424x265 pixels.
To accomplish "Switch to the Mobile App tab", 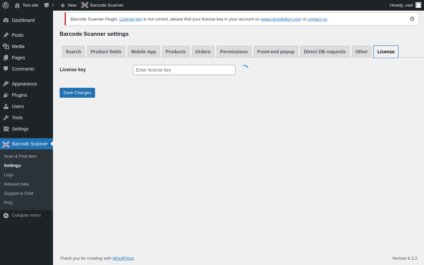I will click(143, 52).
